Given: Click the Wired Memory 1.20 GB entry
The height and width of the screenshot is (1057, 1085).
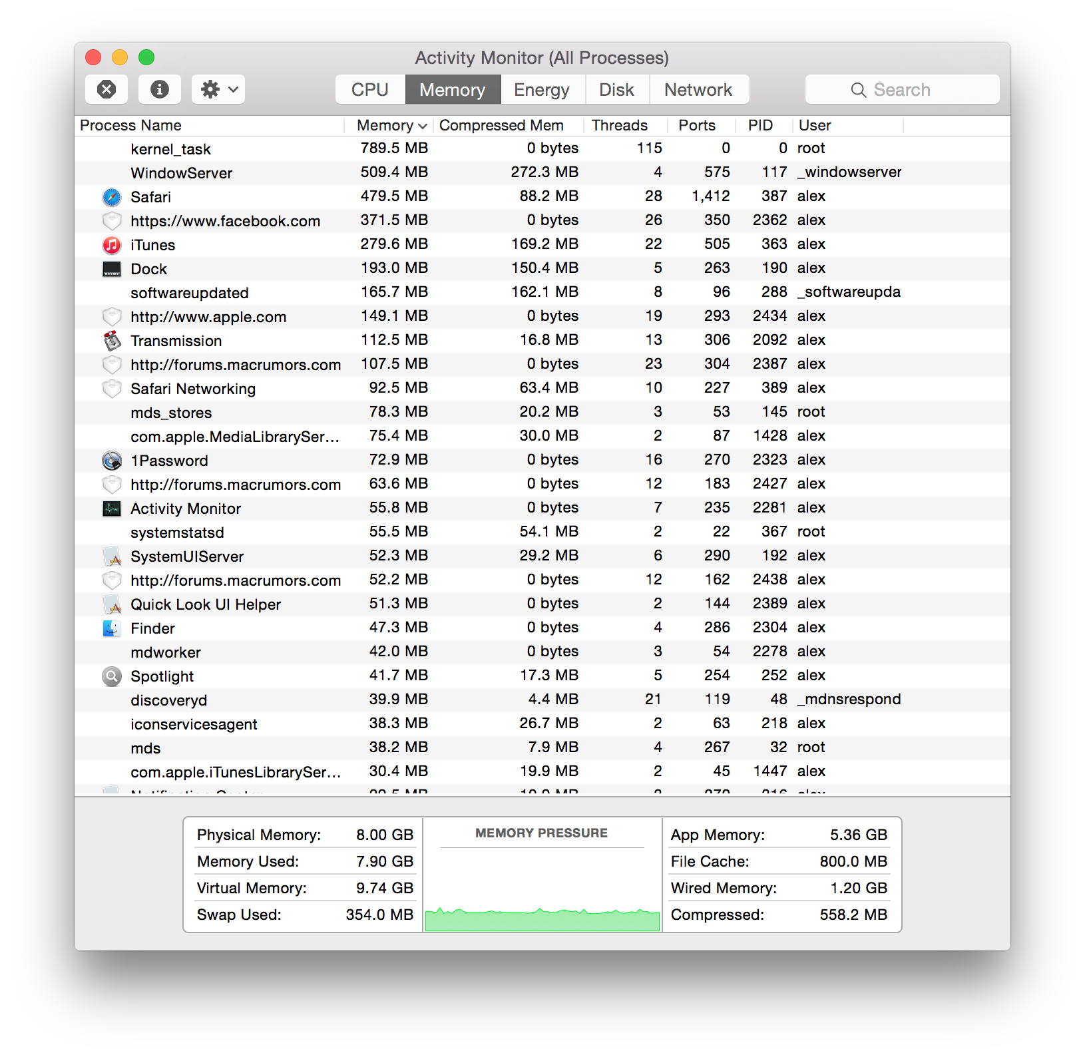Looking at the screenshot, I should coord(779,888).
